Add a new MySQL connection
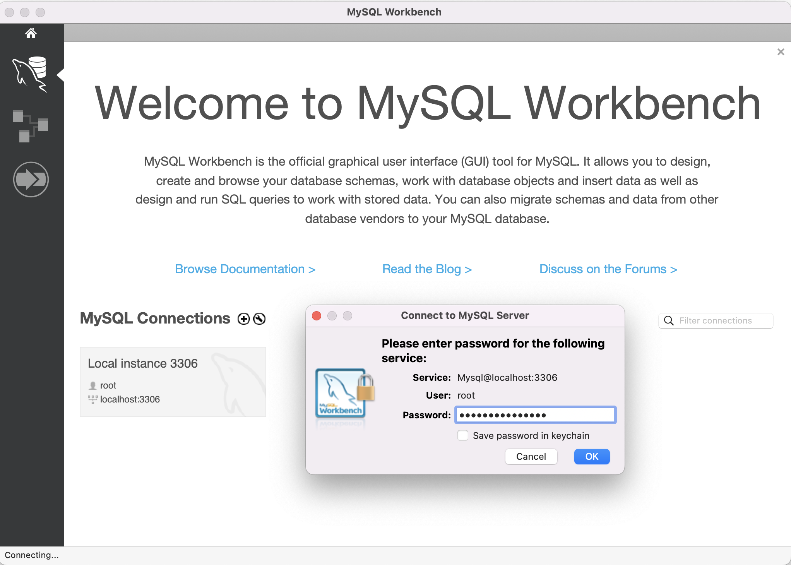 pos(243,319)
